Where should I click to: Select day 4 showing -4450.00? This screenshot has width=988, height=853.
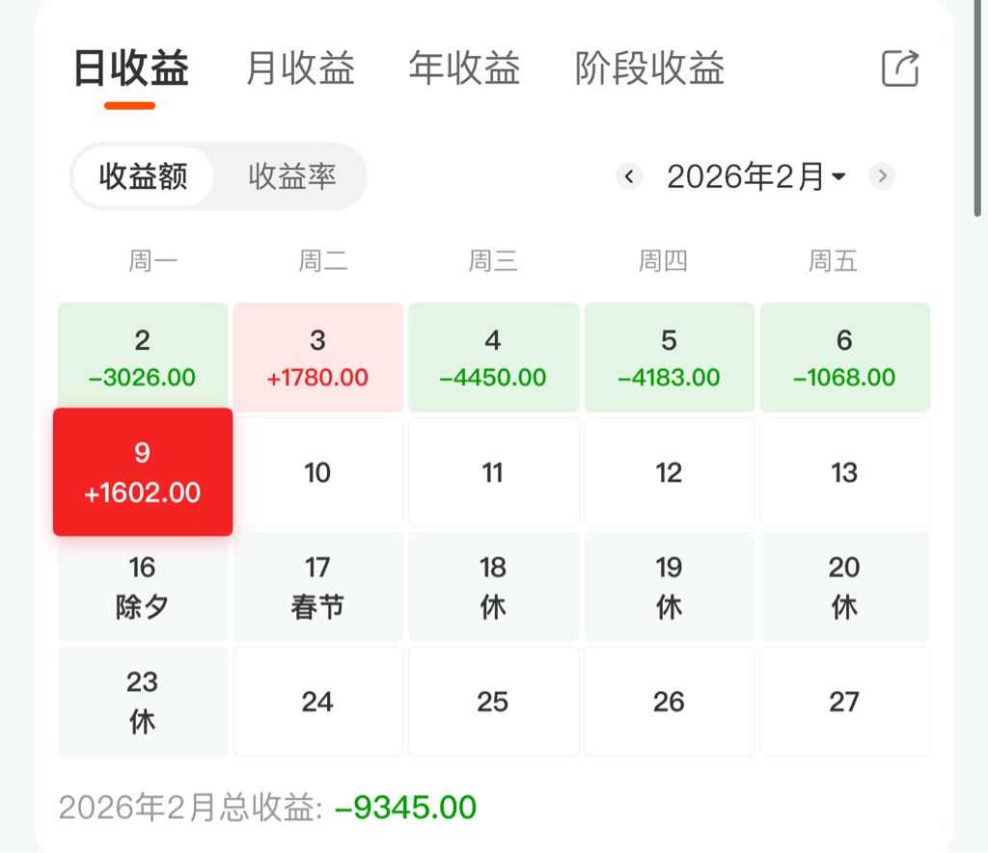coord(493,358)
